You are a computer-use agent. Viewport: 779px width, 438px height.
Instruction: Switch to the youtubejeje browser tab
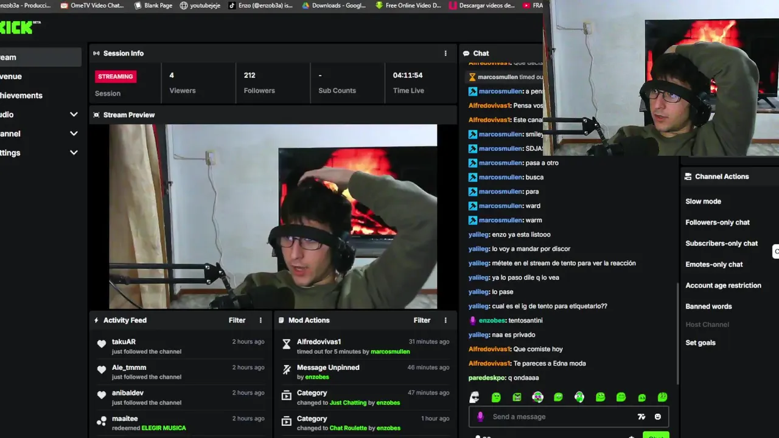[200, 5]
